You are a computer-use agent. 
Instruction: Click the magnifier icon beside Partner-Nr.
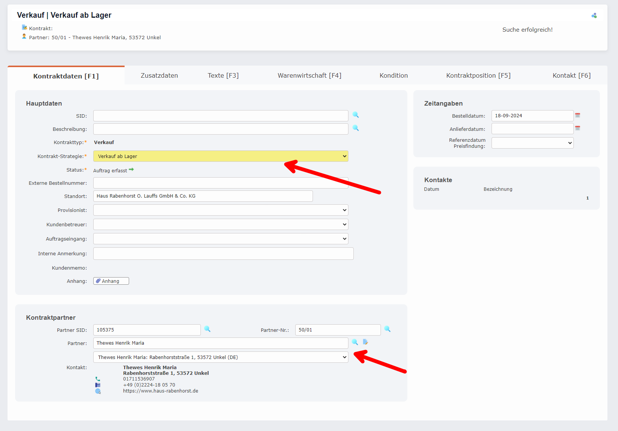tap(387, 329)
